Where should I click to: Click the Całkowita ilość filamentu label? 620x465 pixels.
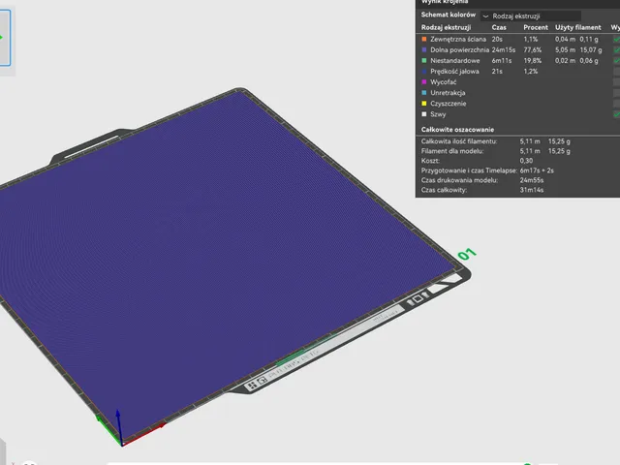coord(459,141)
